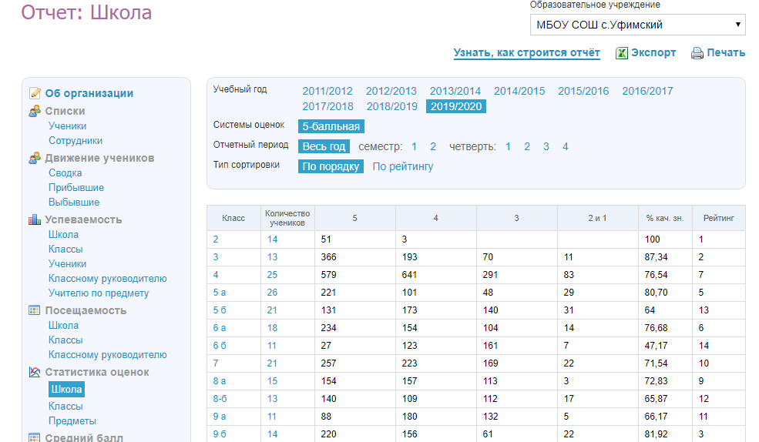This screenshot has width=759, height=442.
Task: Open class 8-б link
Action: pyautogui.click(x=220, y=399)
